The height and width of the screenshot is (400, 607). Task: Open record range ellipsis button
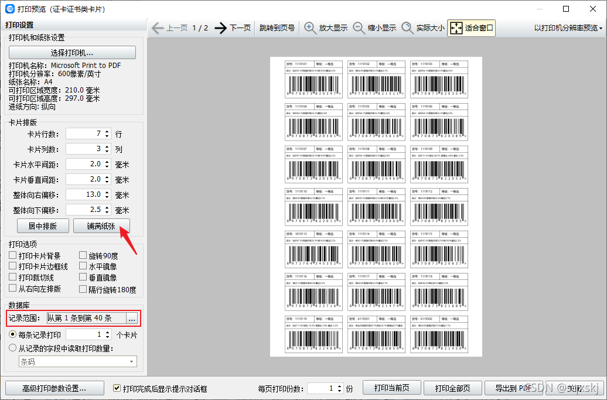[132, 318]
